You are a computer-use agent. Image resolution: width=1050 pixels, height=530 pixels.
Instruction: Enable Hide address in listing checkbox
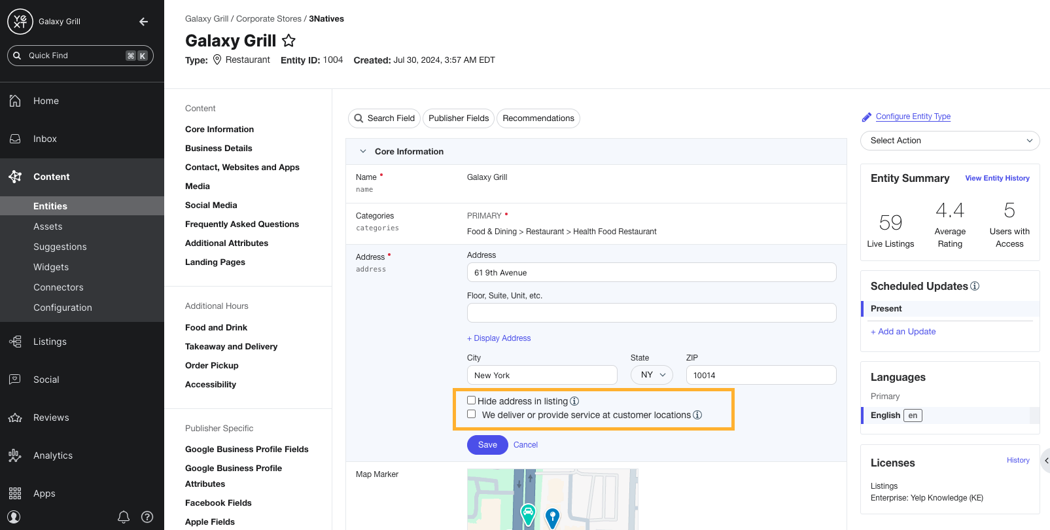pyautogui.click(x=471, y=400)
